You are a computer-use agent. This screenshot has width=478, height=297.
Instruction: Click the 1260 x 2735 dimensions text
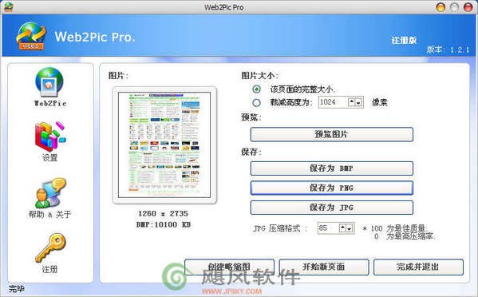(x=163, y=213)
